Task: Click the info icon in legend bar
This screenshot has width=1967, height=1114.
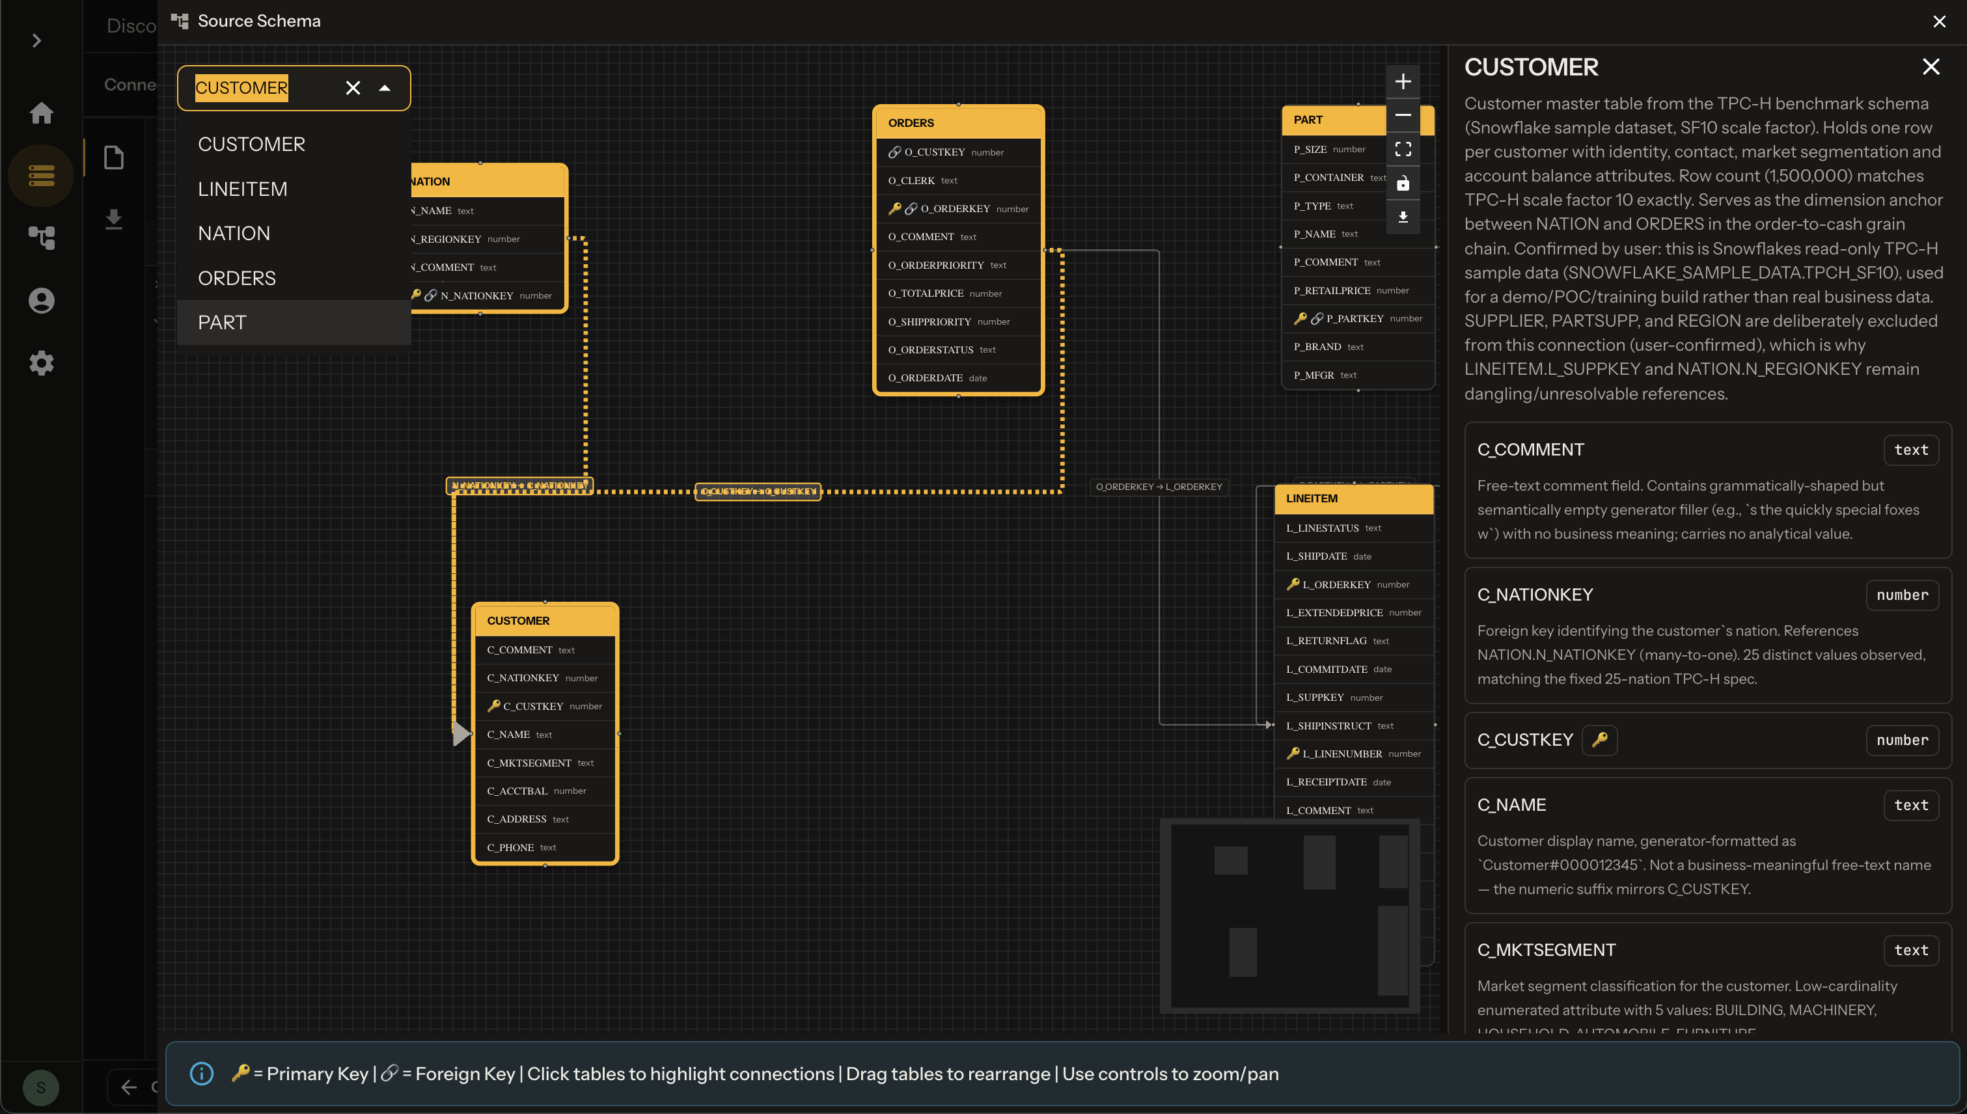Action: 201,1074
